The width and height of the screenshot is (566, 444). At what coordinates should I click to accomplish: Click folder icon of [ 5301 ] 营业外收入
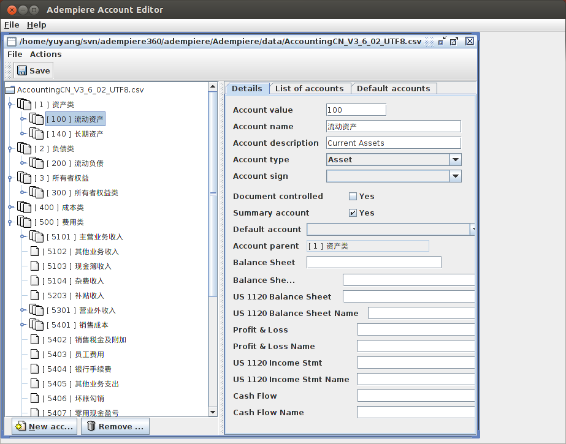click(x=36, y=310)
